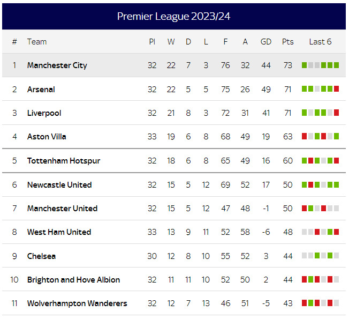Sort by the Pts column header
This screenshot has width=349, height=319.
pyautogui.click(x=287, y=42)
